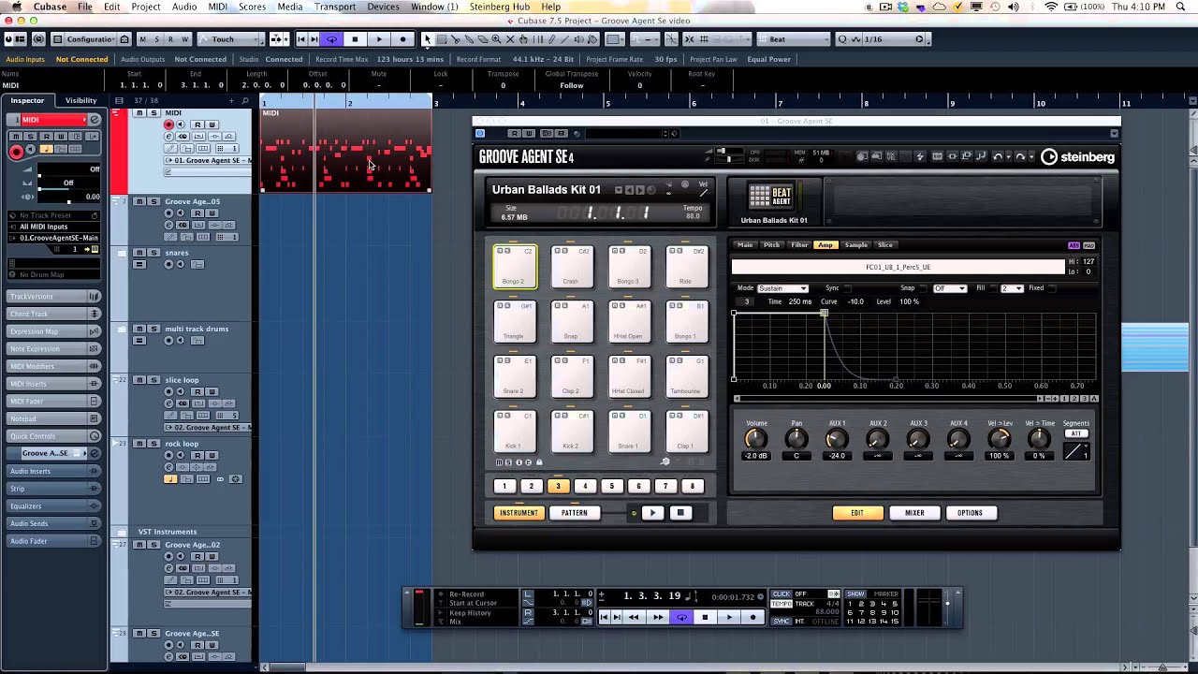The image size is (1198, 674).
Task: Mute the MIDI track
Action: [x=139, y=113]
